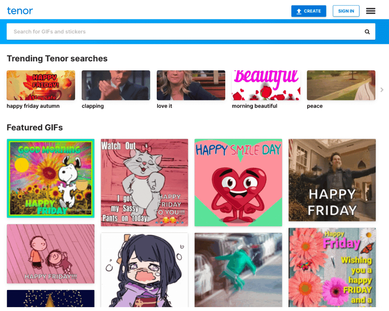
Task: Click the SIGN IN button
Action: (x=346, y=11)
